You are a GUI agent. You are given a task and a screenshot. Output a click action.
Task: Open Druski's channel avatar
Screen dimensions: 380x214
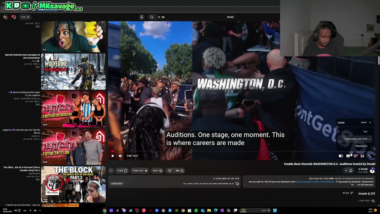tap(372, 170)
